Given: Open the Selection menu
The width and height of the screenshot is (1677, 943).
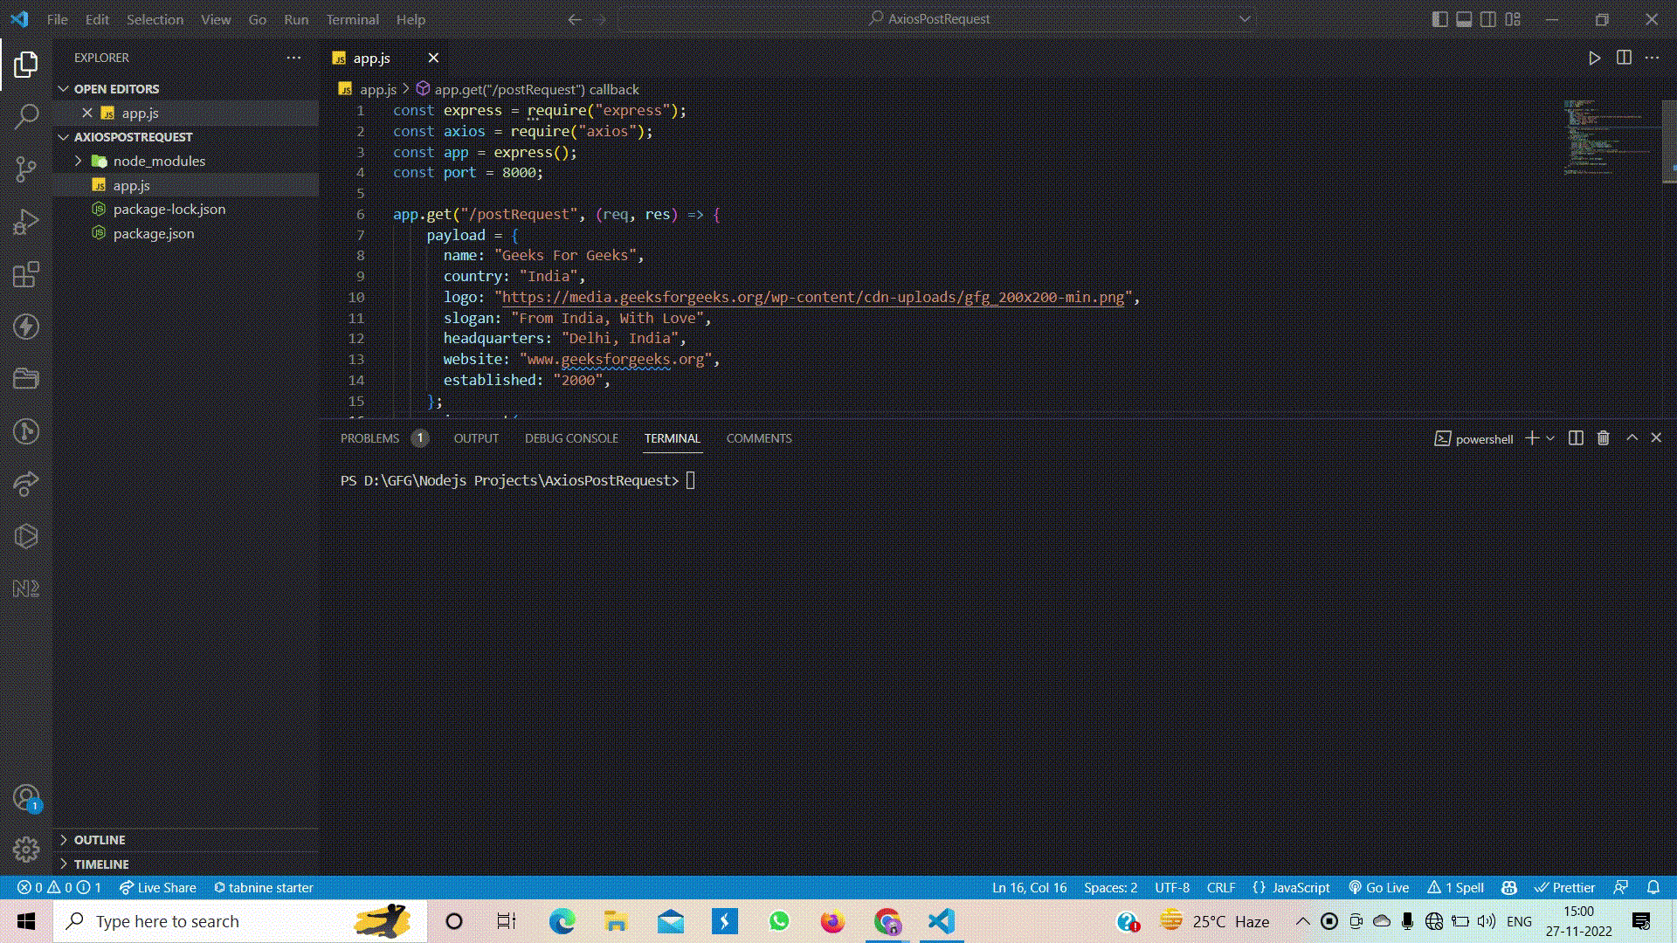Looking at the screenshot, I should (x=155, y=19).
